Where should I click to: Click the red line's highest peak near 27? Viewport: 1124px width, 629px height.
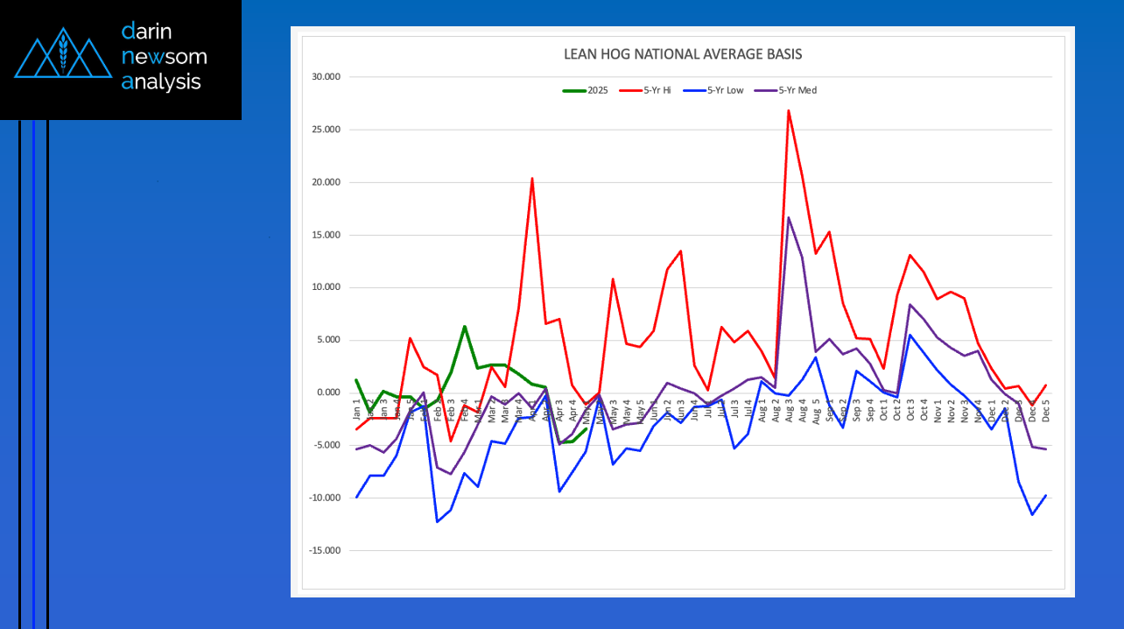[x=789, y=110]
